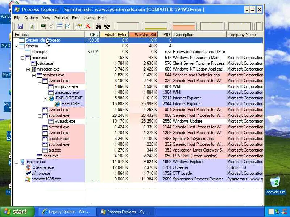Click the csrss.exe window icon
This screenshot has width=290, height=217.
coord(34,64)
